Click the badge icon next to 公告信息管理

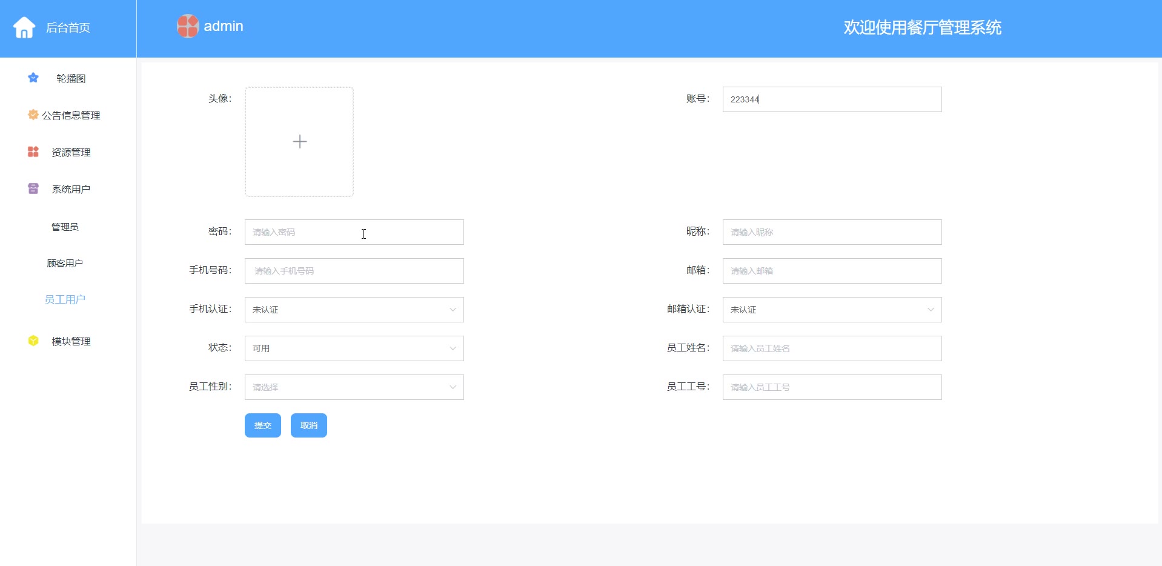tap(33, 115)
